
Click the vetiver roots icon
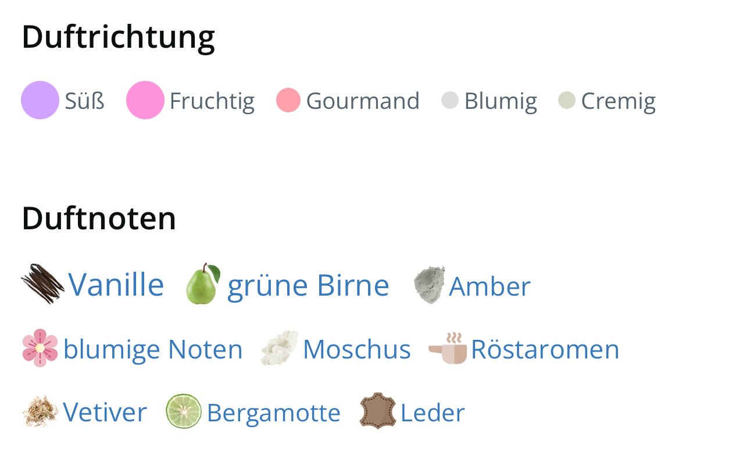coord(40,411)
